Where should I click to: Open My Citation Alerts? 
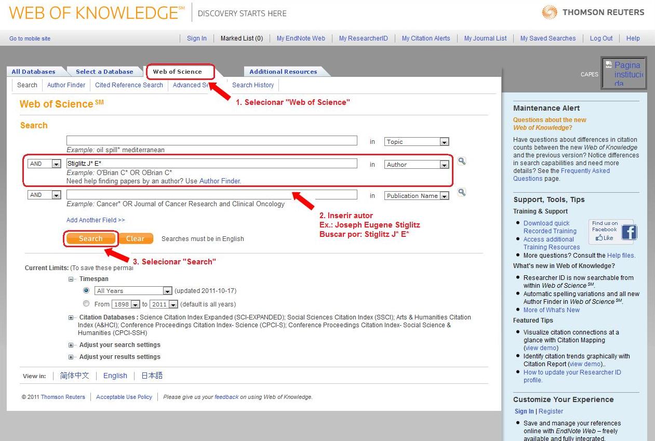pyautogui.click(x=426, y=38)
